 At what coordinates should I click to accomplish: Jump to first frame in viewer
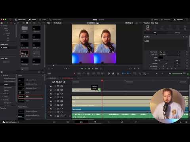click(x=82, y=69)
